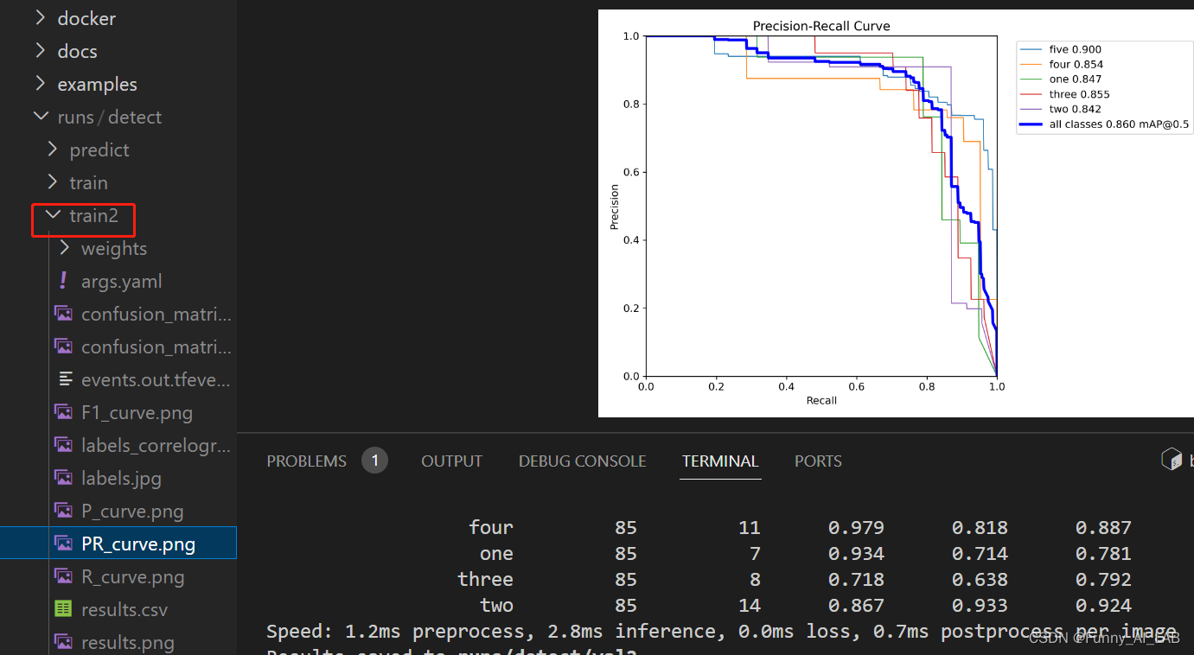Click the 'four 0.854' legend entry
Viewport: 1194px width, 655px height.
[x=1062, y=64]
